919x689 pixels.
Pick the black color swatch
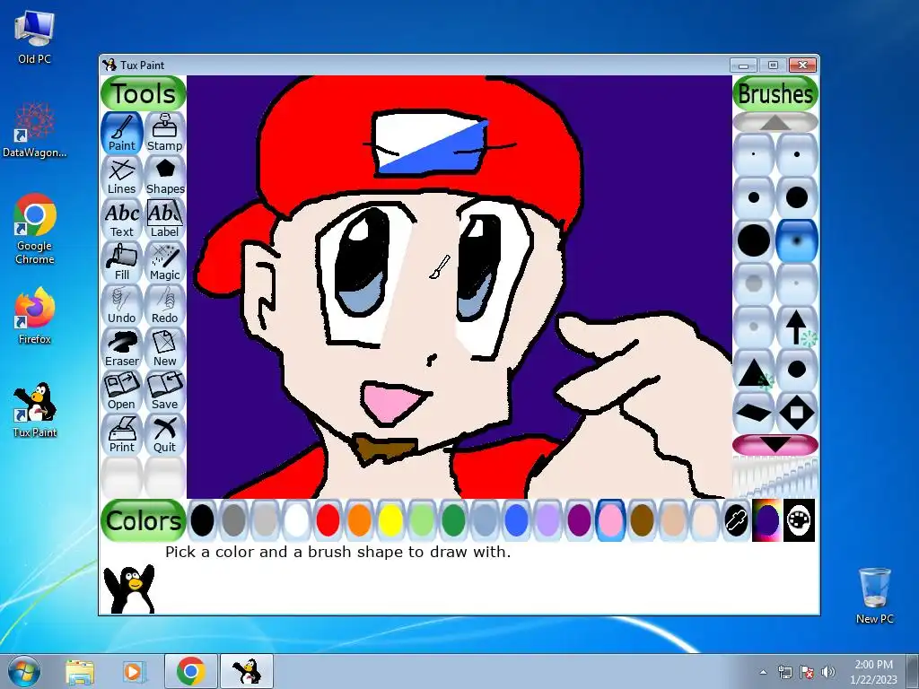[x=202, y=520]
